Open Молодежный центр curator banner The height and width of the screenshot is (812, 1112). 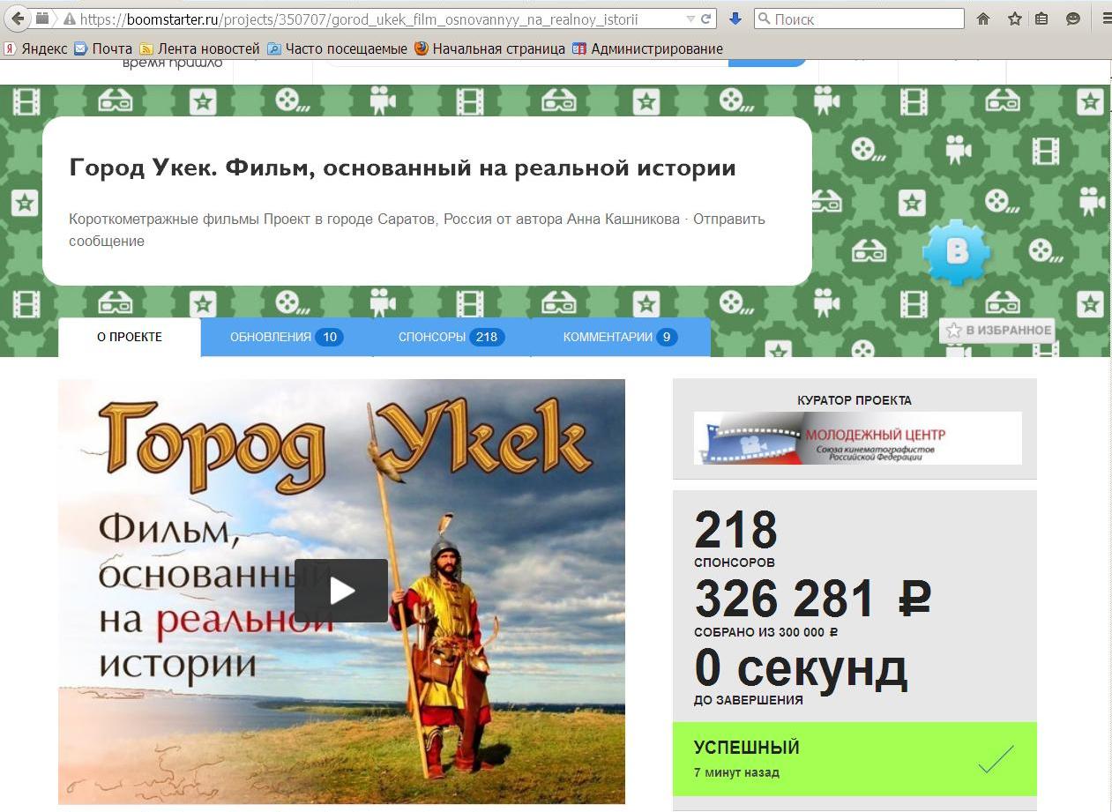[x=858, y=438]
